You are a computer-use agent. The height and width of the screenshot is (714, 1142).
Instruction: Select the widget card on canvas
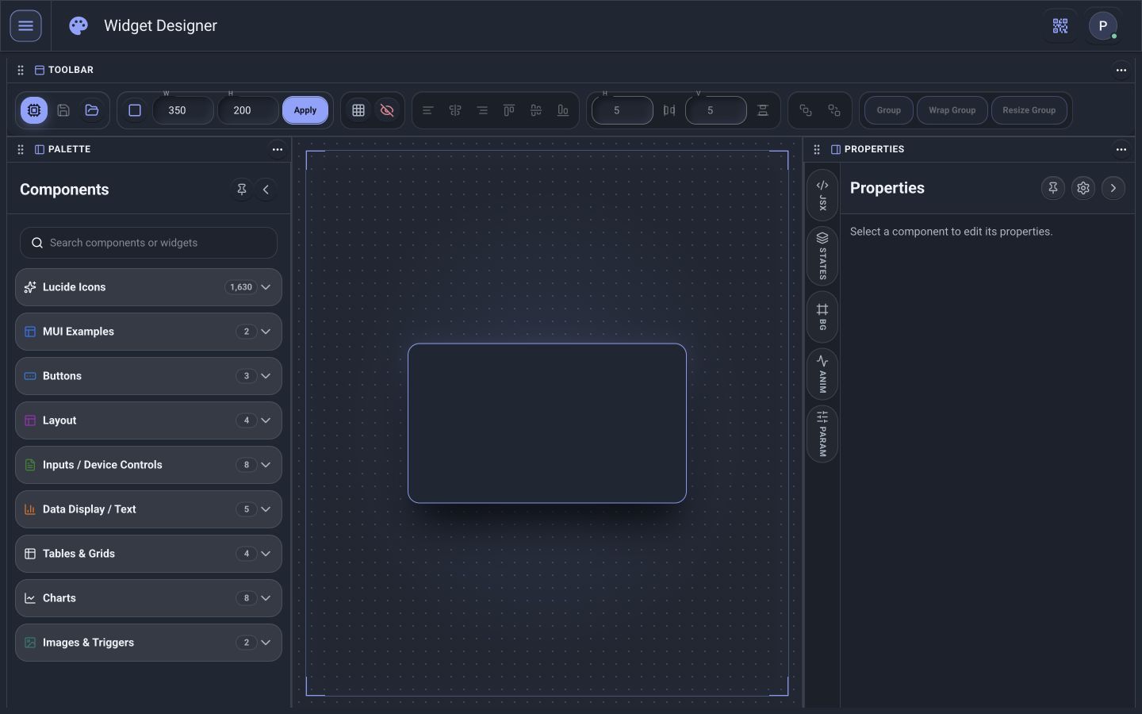point(547,423)
